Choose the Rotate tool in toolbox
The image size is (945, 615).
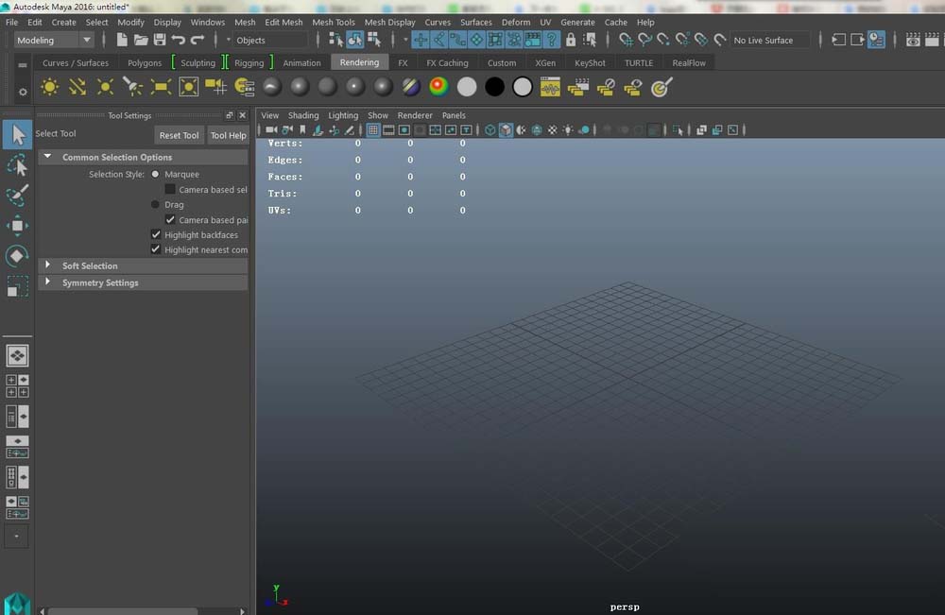pyautogui.click(x=17, y=256)
